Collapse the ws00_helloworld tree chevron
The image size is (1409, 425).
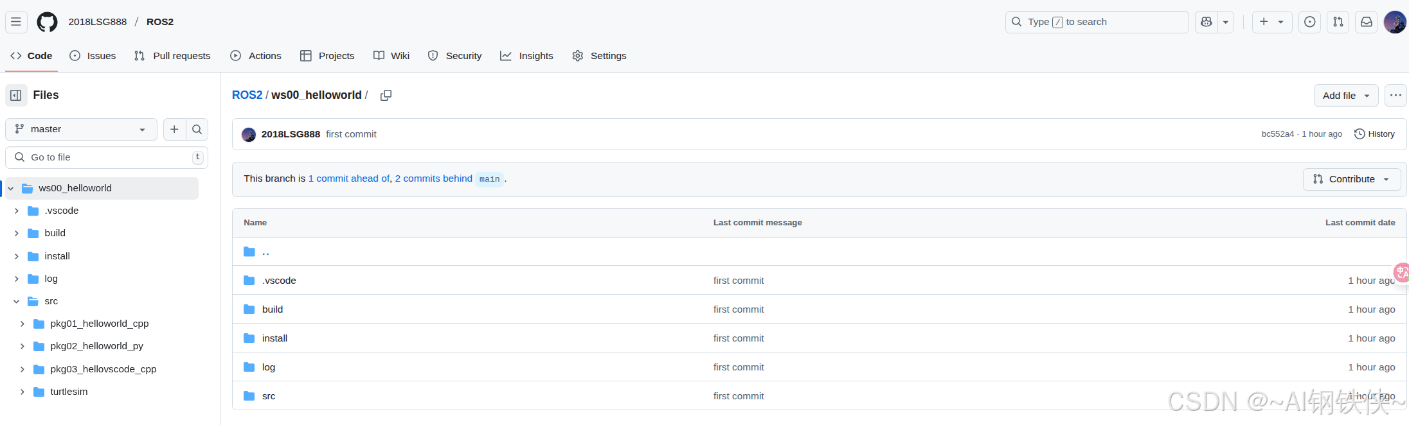point(10,188)
